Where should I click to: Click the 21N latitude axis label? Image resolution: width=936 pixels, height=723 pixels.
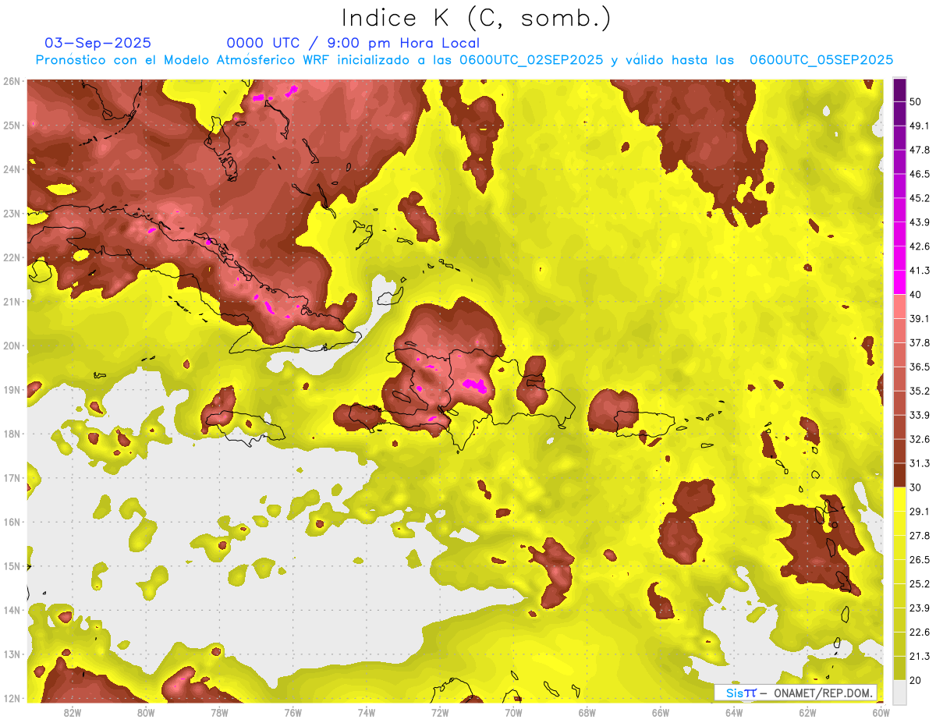click(x=11, y=301)
